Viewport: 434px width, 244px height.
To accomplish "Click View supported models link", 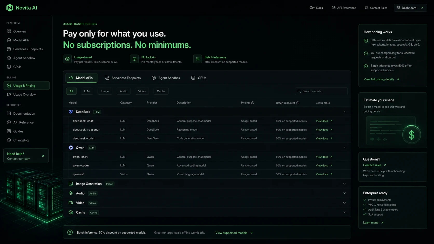I will point(234,233).
